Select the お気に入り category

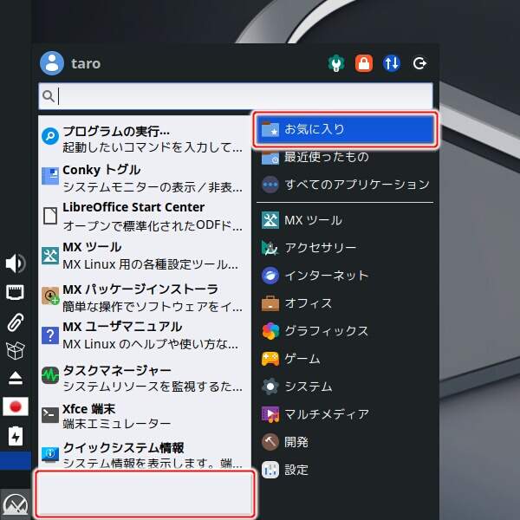pyautogui.click(x=345, y=129)
